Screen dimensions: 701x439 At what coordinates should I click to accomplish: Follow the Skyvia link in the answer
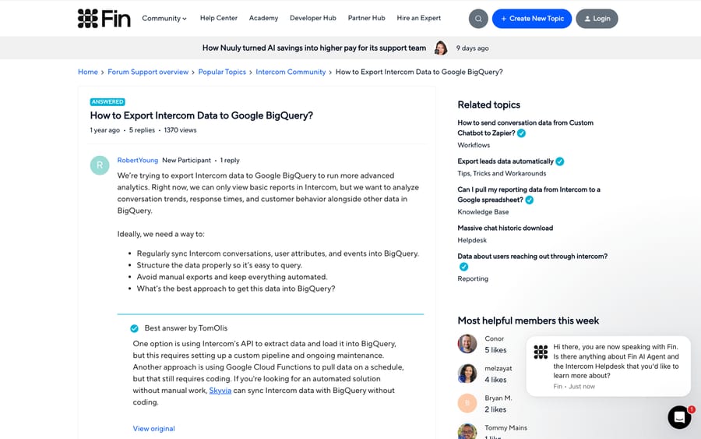220,391
